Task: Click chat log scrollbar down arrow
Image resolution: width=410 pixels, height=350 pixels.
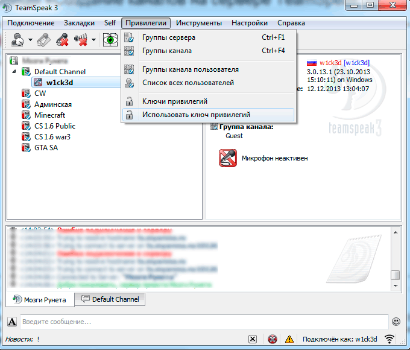Action: pos(396,286)
